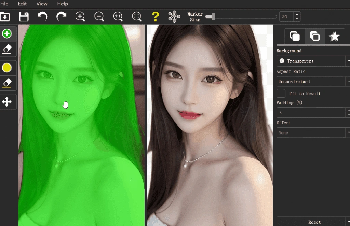Save the result with floppy disk icon
Image resolution: width=350 pixels, height=226 pixels.
pyautogui.click(x=24, y=16)
